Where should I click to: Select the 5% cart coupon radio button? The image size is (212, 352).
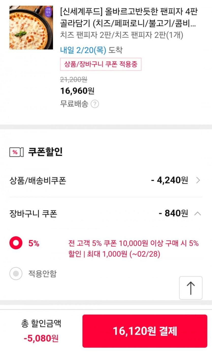pyautogui.click(x=16, y=243)
